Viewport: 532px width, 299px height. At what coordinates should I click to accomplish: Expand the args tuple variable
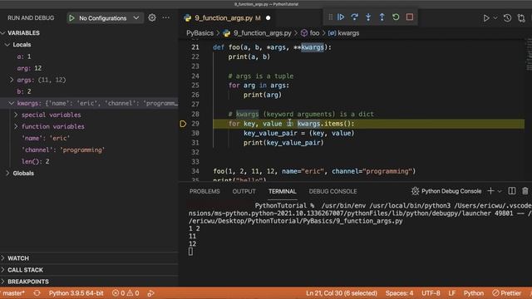pyautogui.click(x=12, y=80)
